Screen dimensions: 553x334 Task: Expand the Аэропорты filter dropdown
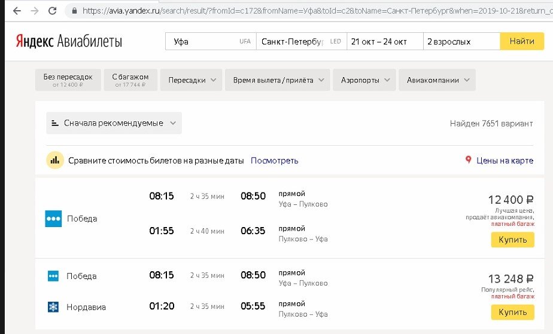point(364,80)
